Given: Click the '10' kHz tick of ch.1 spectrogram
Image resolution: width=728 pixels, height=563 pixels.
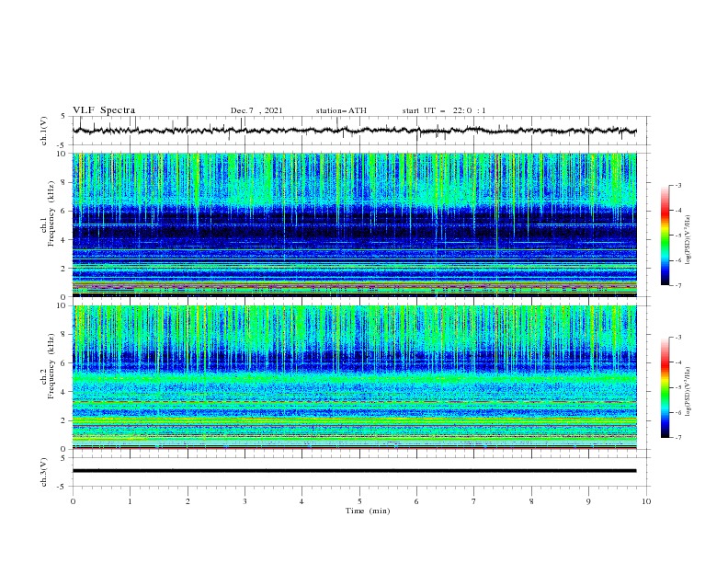Looking at the screenshot, I should (63, 154).
